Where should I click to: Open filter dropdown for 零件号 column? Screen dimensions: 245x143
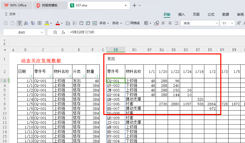pyautogui.click(x=51, y=76)
